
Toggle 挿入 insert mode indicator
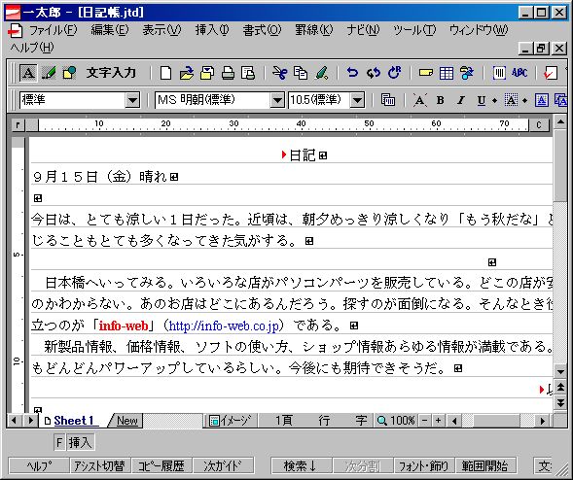(81, 443)
